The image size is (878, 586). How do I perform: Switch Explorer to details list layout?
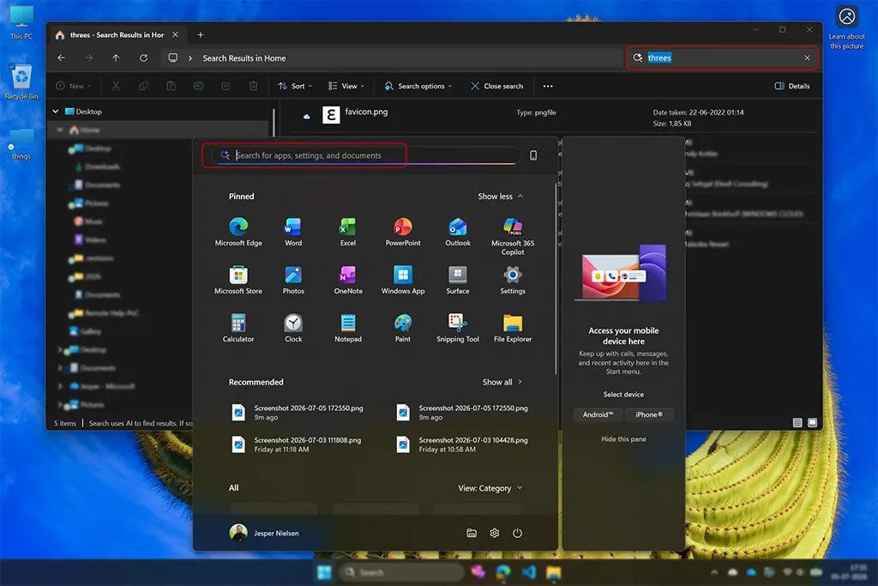tap(797, 422)
